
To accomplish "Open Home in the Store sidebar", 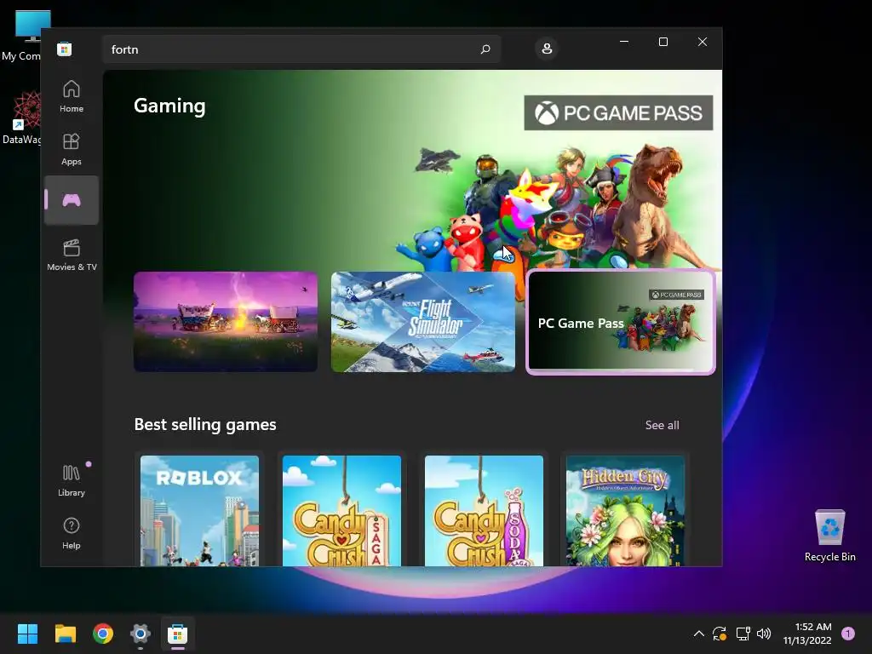I will pyautogui.click(x=72, y=96).
